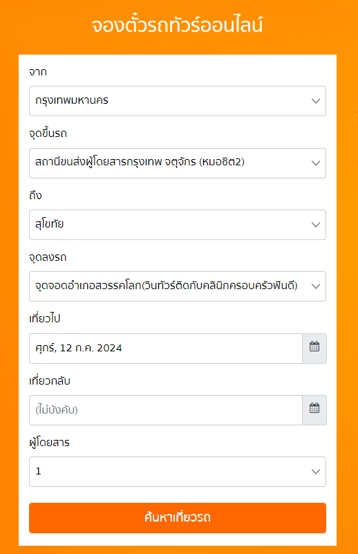Click the chevron arrow in หมอชิต2 boarding dropdown
Screen dimensions: 358x554
click(x=316, y=163)
